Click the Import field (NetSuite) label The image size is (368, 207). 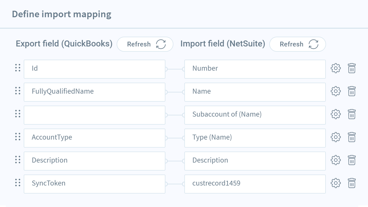[x=223, y=44]
